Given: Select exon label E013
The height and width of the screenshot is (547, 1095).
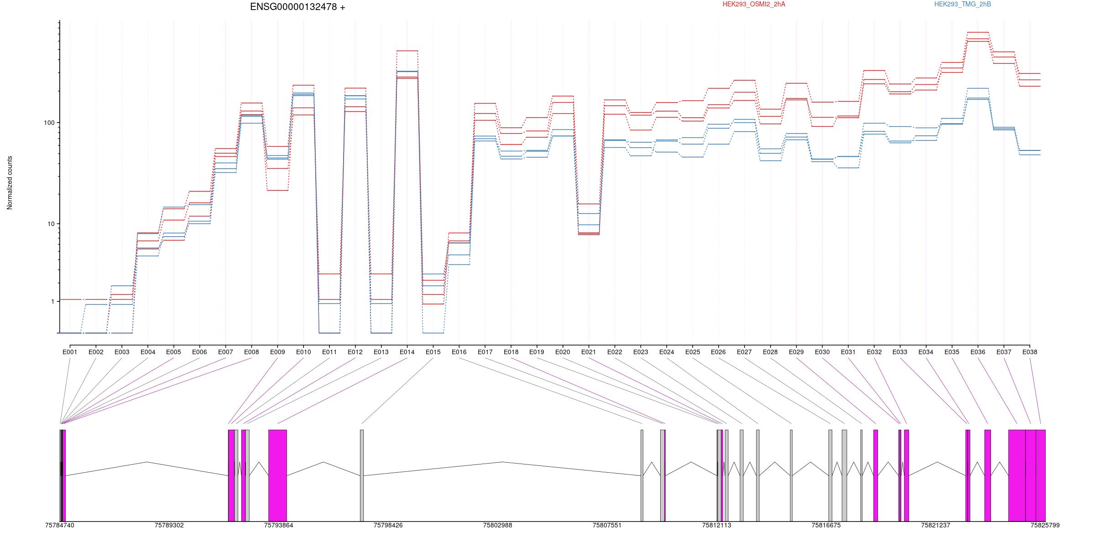Looking at the screenshot, I should pyautogui.click(x=381, y=352).
